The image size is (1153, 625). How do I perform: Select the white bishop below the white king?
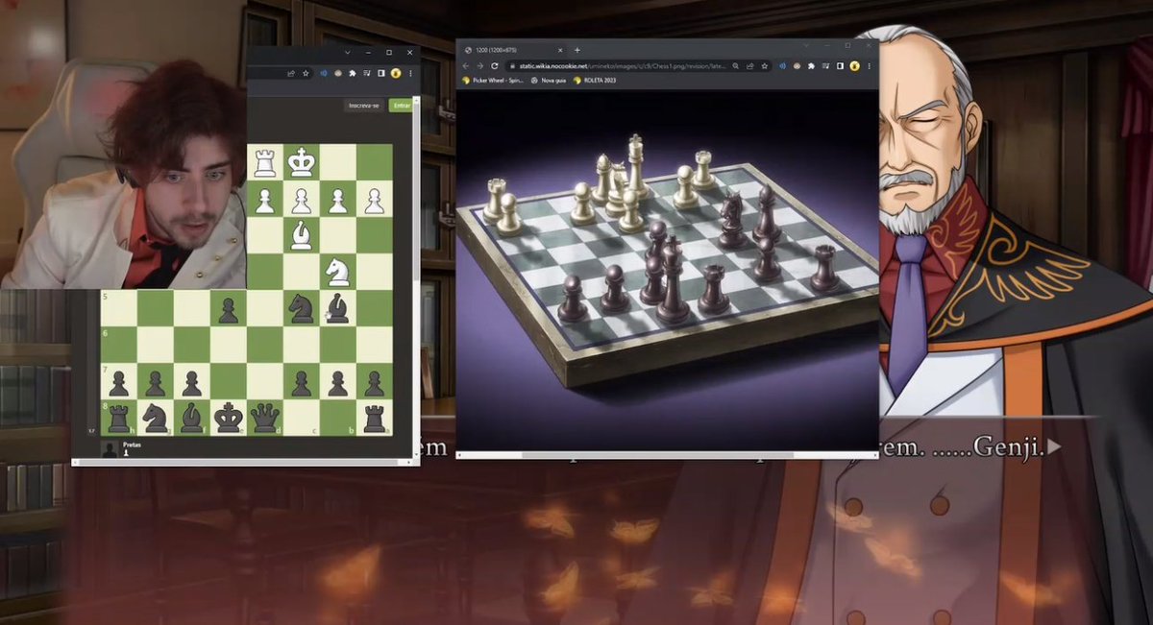coord(302,235)
